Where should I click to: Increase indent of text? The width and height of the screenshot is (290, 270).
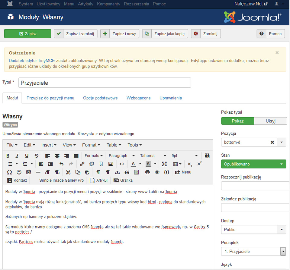click(50, 164)
